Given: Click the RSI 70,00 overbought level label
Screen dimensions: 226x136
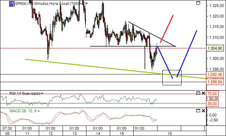Looking at the screenshot, I should click(x=212, y=94).
